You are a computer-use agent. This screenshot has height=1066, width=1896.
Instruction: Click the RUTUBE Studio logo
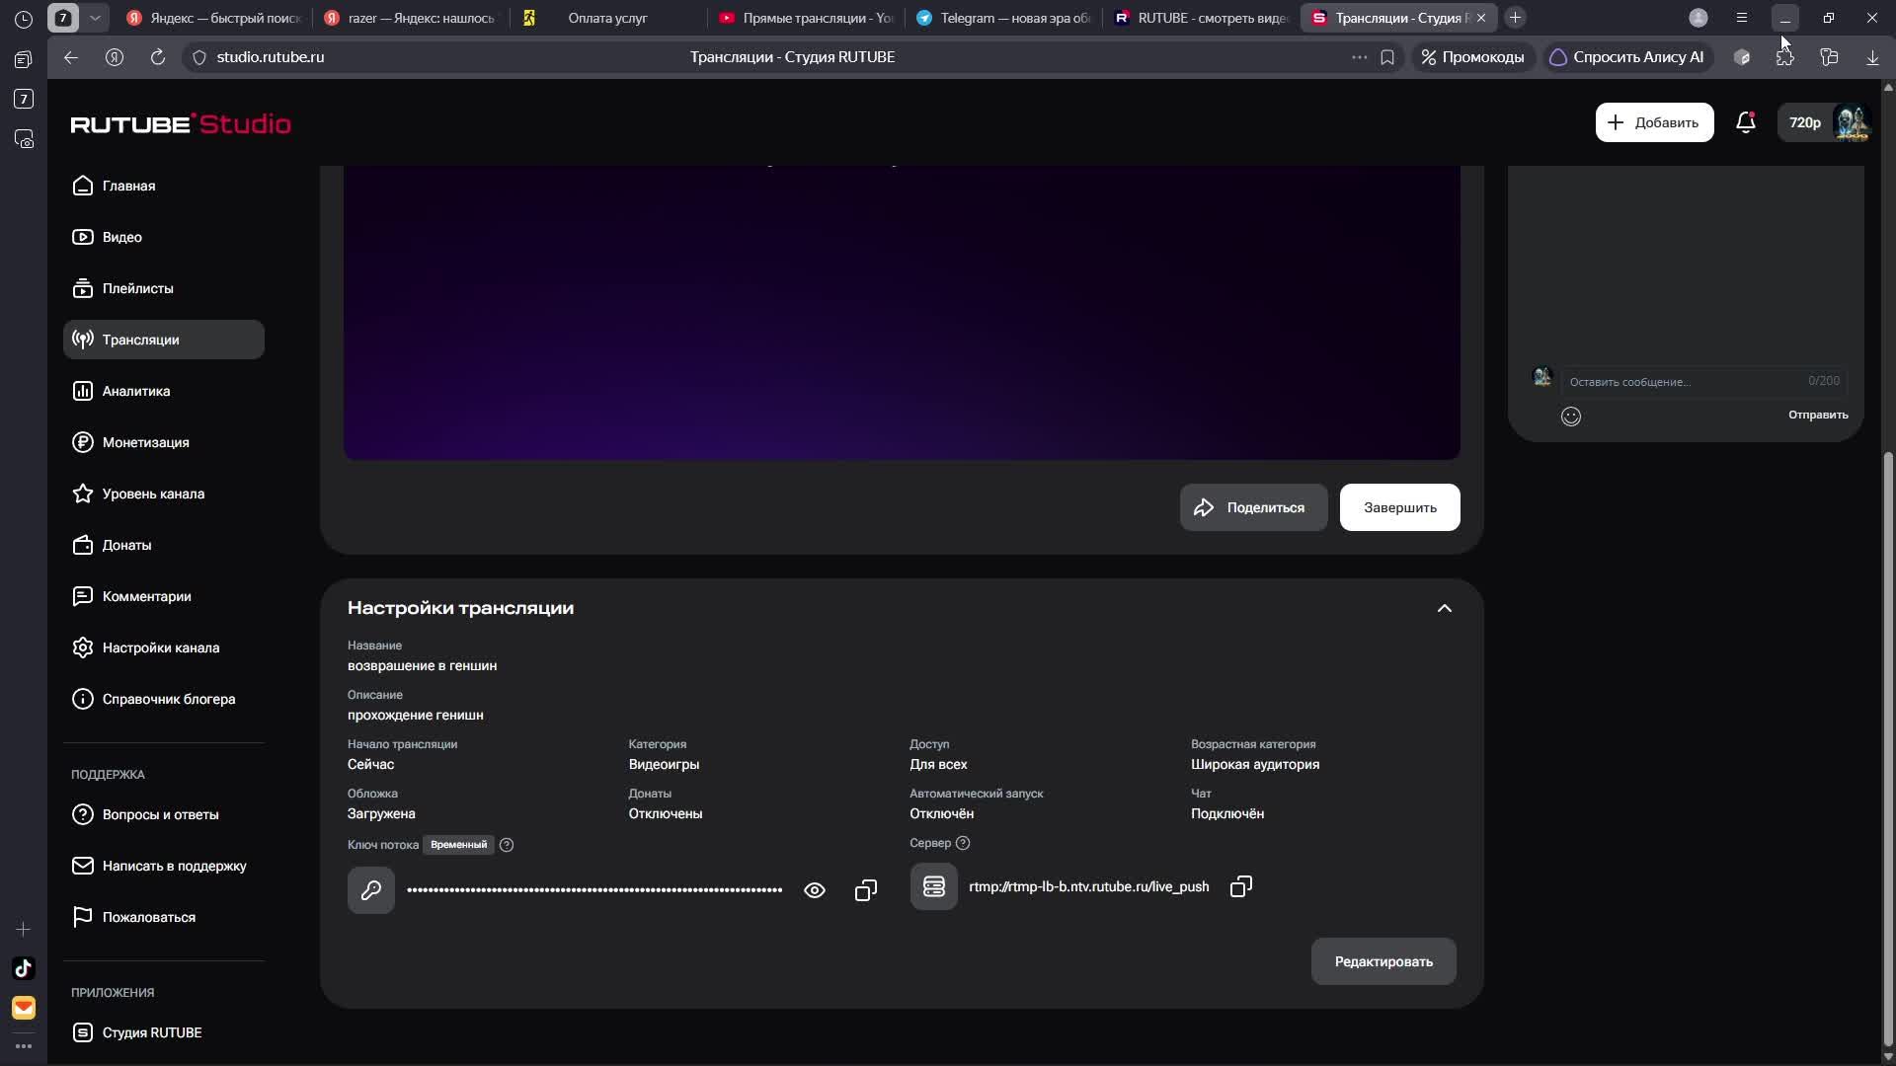181,123
